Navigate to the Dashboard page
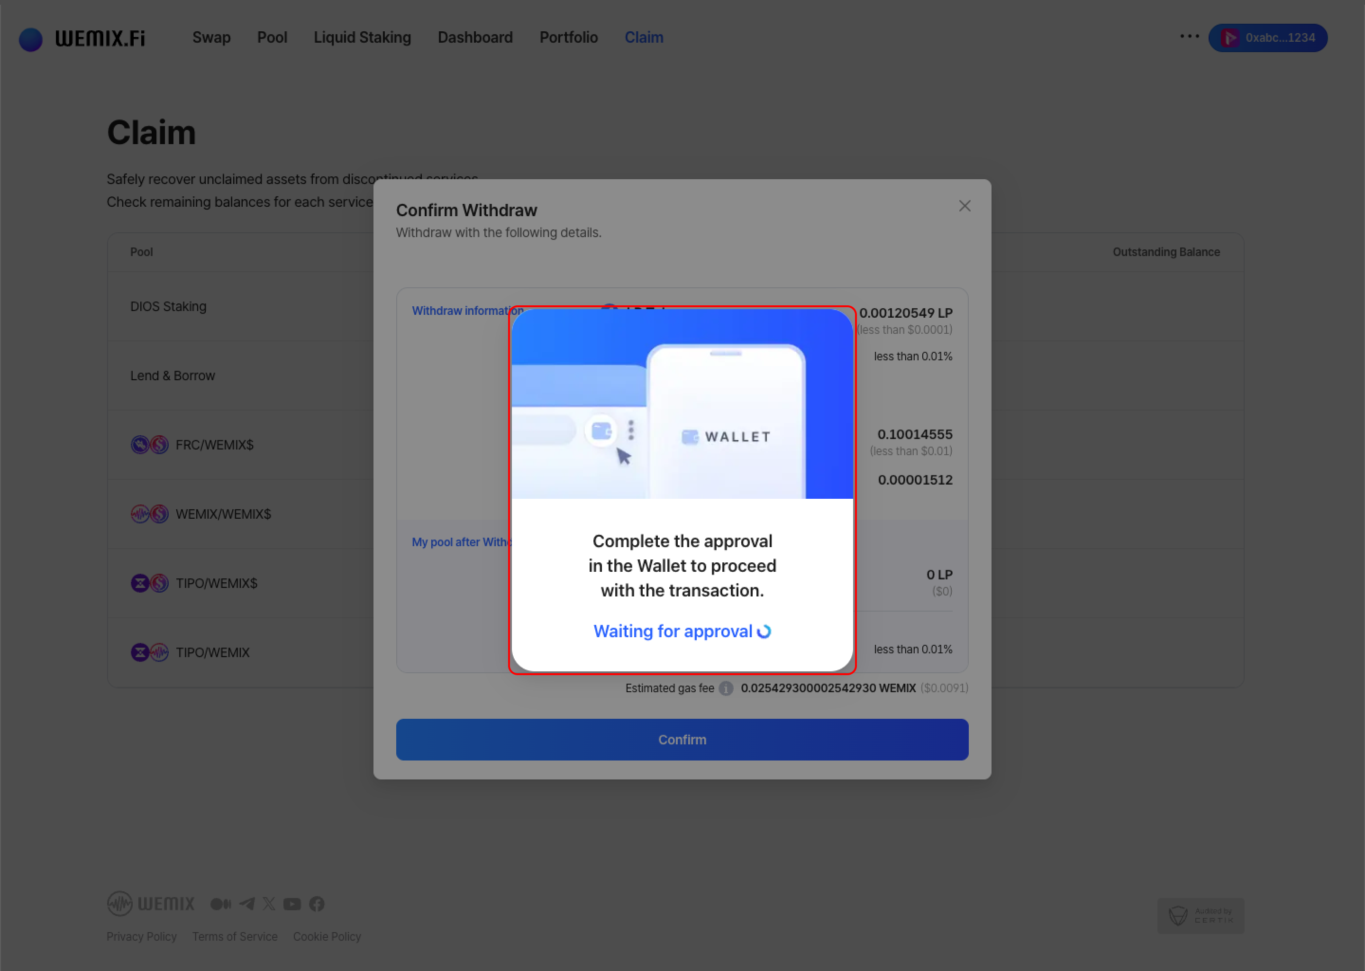The height and width of the screenshot is (971, 1365). click(475, 37)
